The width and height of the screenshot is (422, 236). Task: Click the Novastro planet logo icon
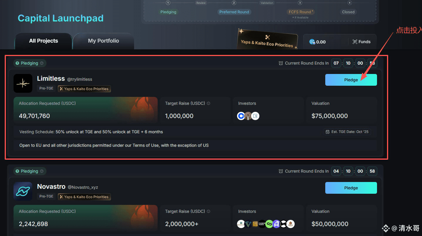(x=23, y=191)
